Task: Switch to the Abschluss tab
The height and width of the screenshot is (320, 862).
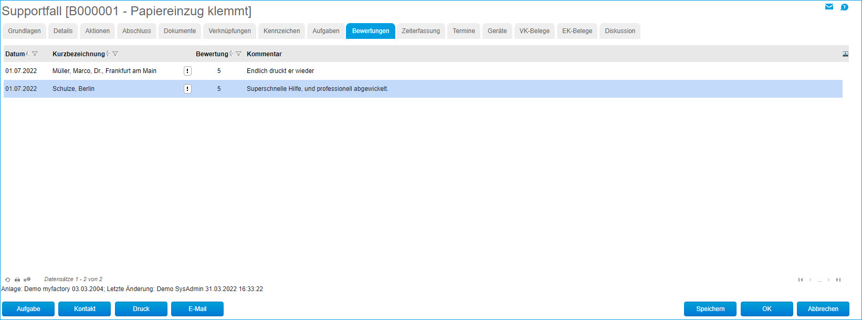Action: [136, 31]
